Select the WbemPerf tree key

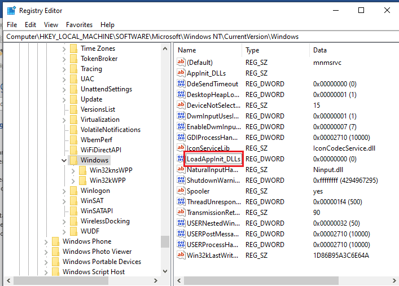coord(96,140)
